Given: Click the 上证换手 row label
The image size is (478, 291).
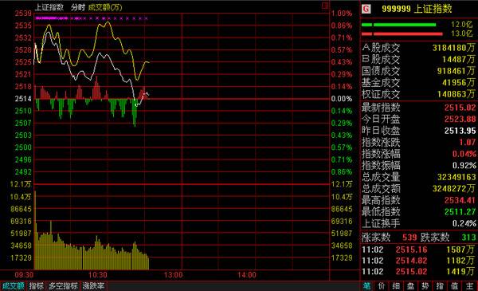Looking at the screenshot, I should click(381, 223).
